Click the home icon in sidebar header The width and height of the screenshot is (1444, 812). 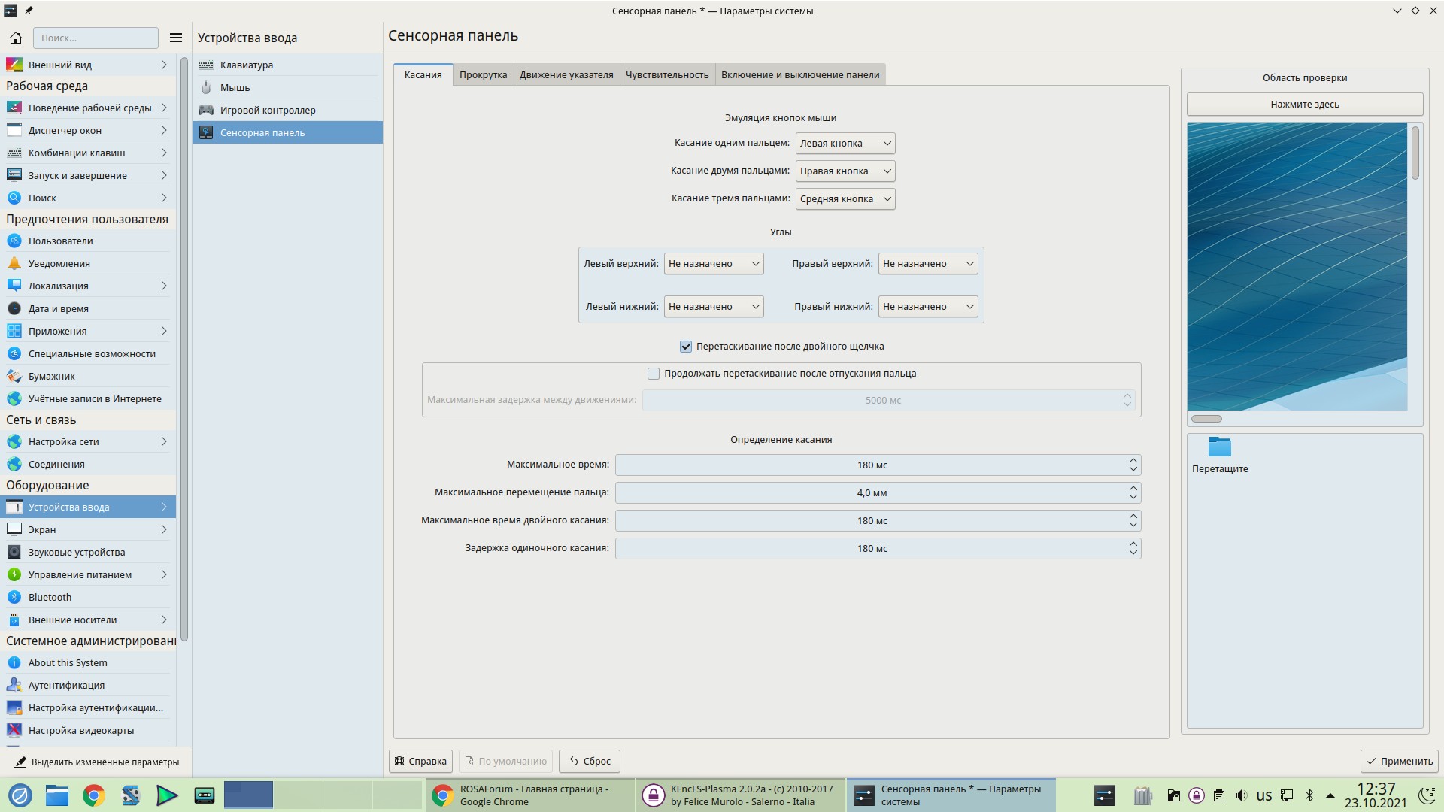(x=16, y=38)
